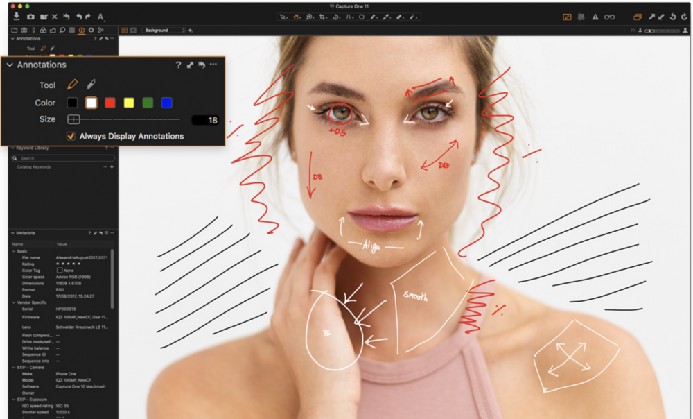This screenshot has height=419, width=693.
Task: Click the delete X icon in toolbar
Action: 54,17
